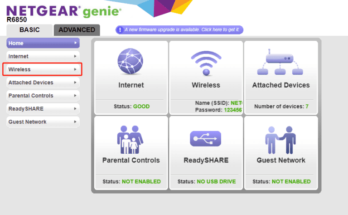This screenshot has width=348, height=215.
Task: Open the ReadySHARE USB icon
Action: 206,138
